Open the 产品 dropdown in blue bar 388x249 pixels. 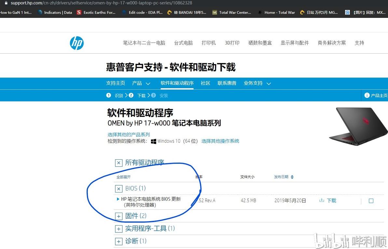(x=141, y=83)
